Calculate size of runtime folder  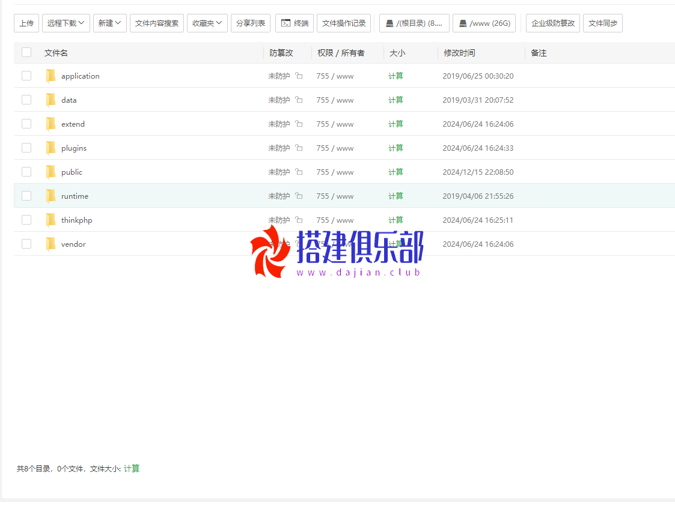[396, 196]
